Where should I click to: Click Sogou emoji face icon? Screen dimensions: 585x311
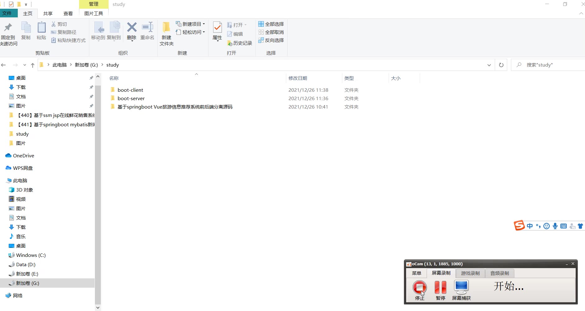tap(546, 226)
